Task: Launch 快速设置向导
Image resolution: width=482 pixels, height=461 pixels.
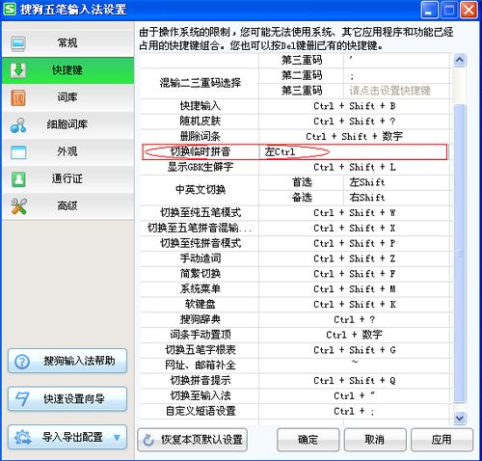Action: pos(67,399)
